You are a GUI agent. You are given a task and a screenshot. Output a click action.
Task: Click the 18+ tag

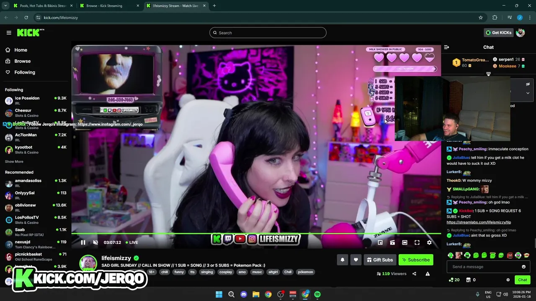point(152,272)
